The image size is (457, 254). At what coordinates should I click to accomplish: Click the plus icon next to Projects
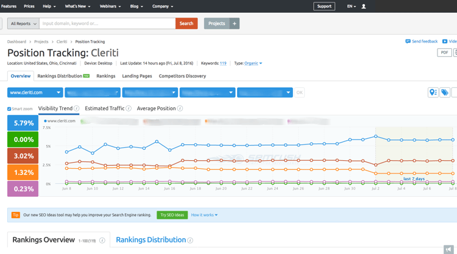[235, 23]
